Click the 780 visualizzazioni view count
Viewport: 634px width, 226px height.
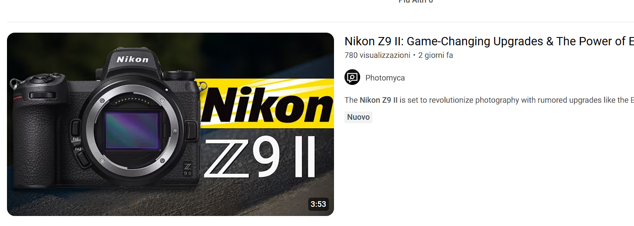[377, 55]
